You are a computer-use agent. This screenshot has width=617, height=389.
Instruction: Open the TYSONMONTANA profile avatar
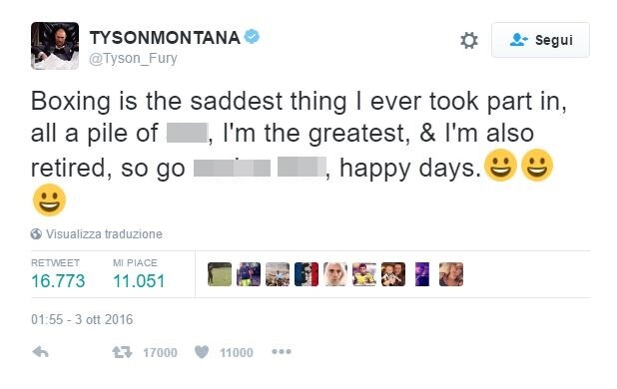(x=55, y=46)
